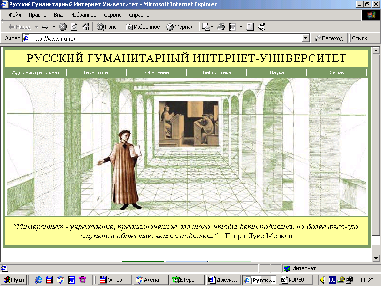Expand the Mail button dropdown arrow
This screenshot has height=286, width=381.
tap(212, 27)
